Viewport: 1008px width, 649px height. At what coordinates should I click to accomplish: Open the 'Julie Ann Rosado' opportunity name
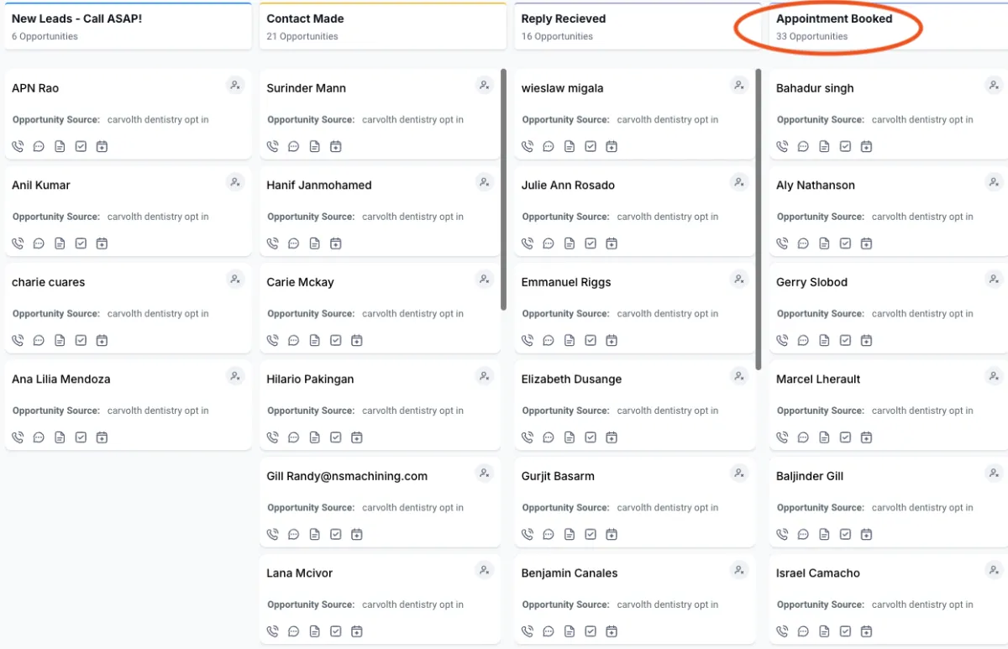tap(568, 185)
